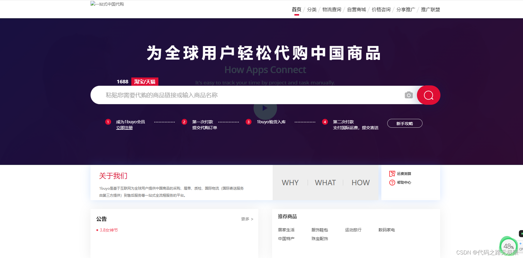Open 分类 navigation item
The width and height of the screenshot is (523, 258).
(x=312, y=10)
